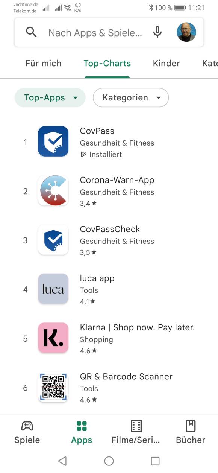The height and width of the screenshot is (473, 218).
Task: Open the Corona-Warn-App icon
Action: point(53,190)
